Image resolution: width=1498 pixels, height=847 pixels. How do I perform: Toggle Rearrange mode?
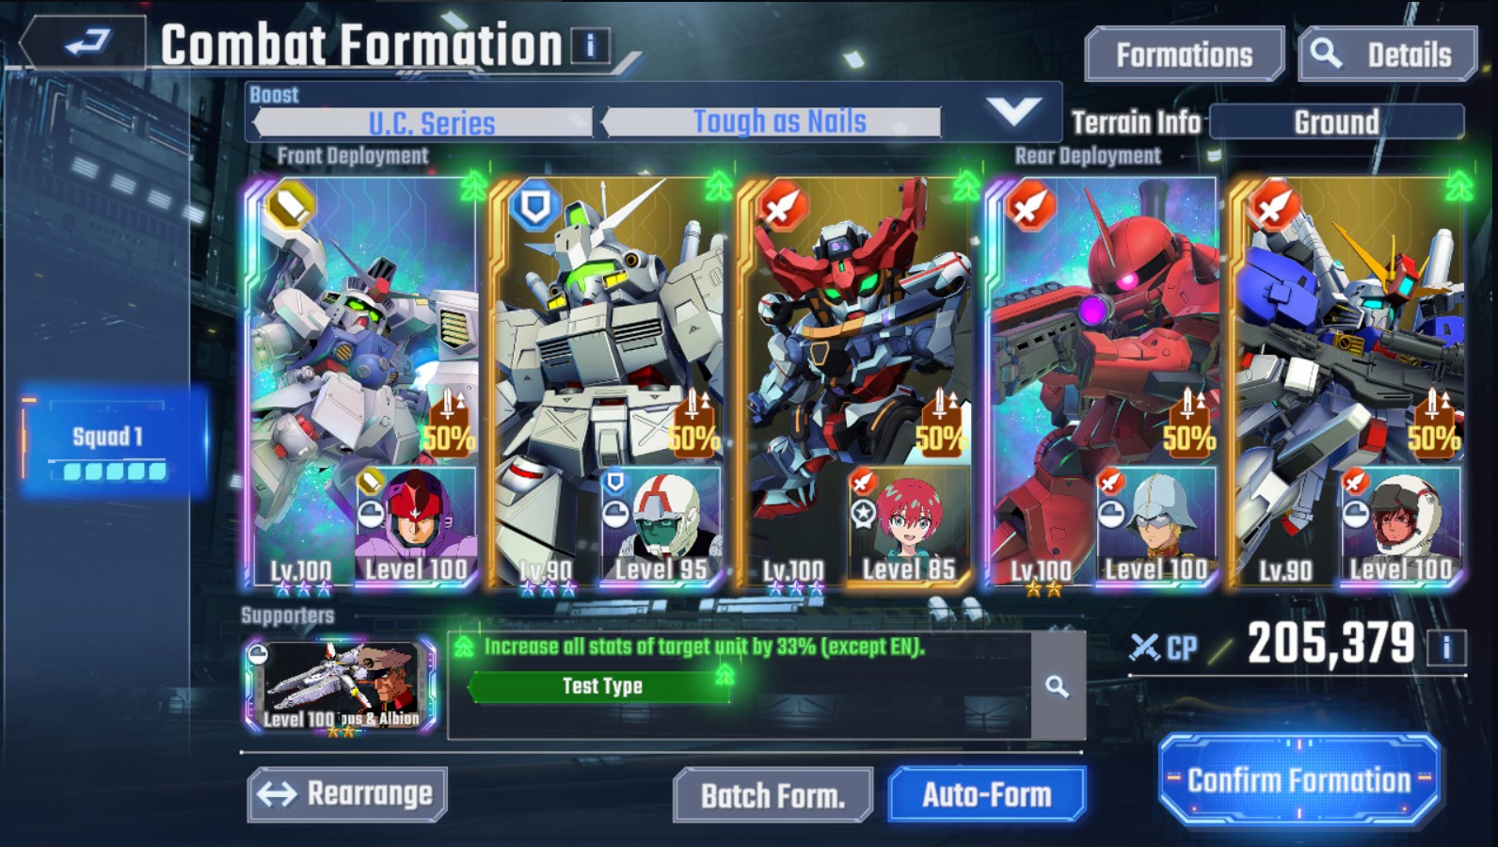(x=347, y=794)
